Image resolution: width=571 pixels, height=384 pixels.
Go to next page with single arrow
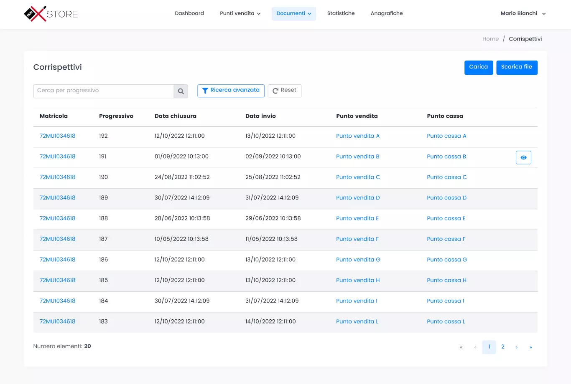pyautogui.click(x=517, y=347)
